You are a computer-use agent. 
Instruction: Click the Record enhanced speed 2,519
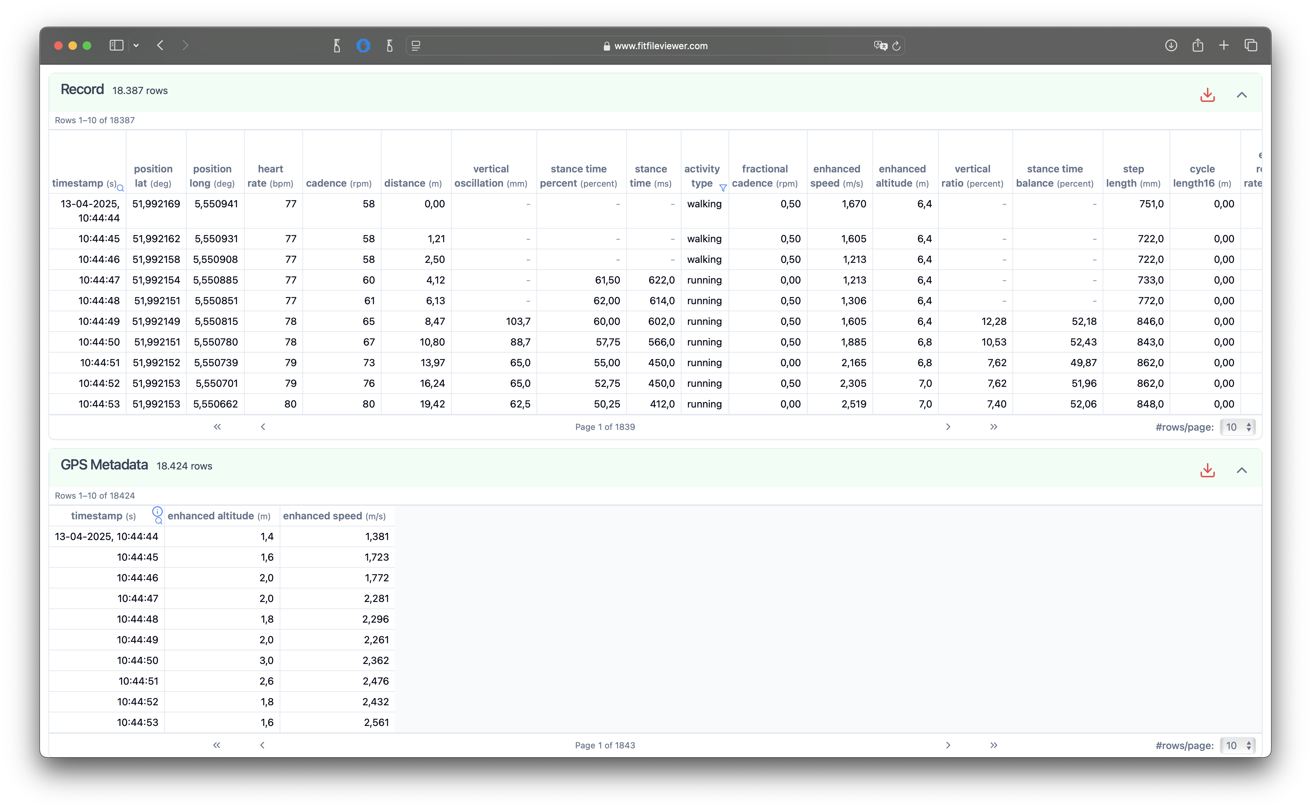(854, 404)
